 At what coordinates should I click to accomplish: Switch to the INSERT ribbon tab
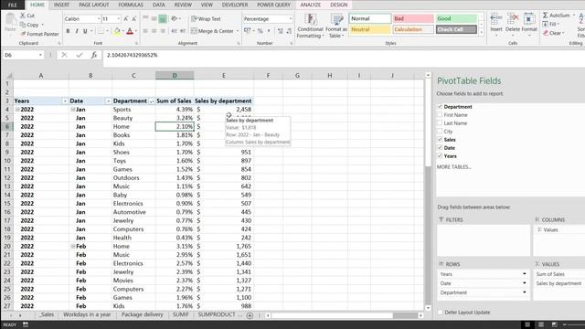pos(61,5)
